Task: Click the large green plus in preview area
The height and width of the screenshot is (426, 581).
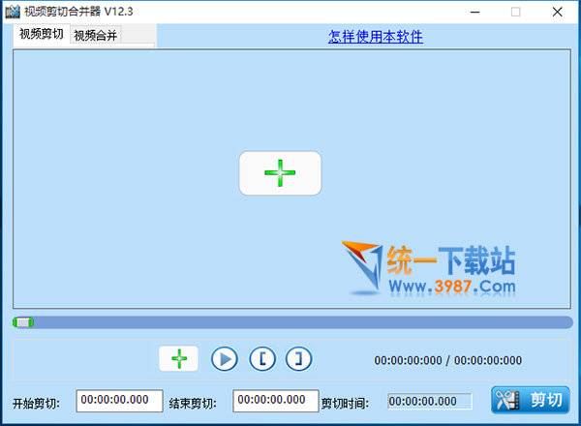Action: 280,173
